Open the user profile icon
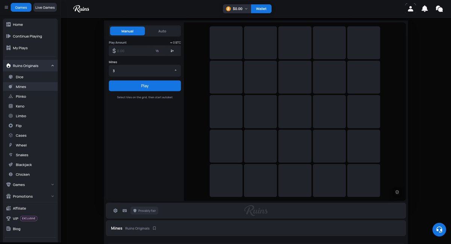451x244 pixels. pyautogui.click(x=410, y=8)
